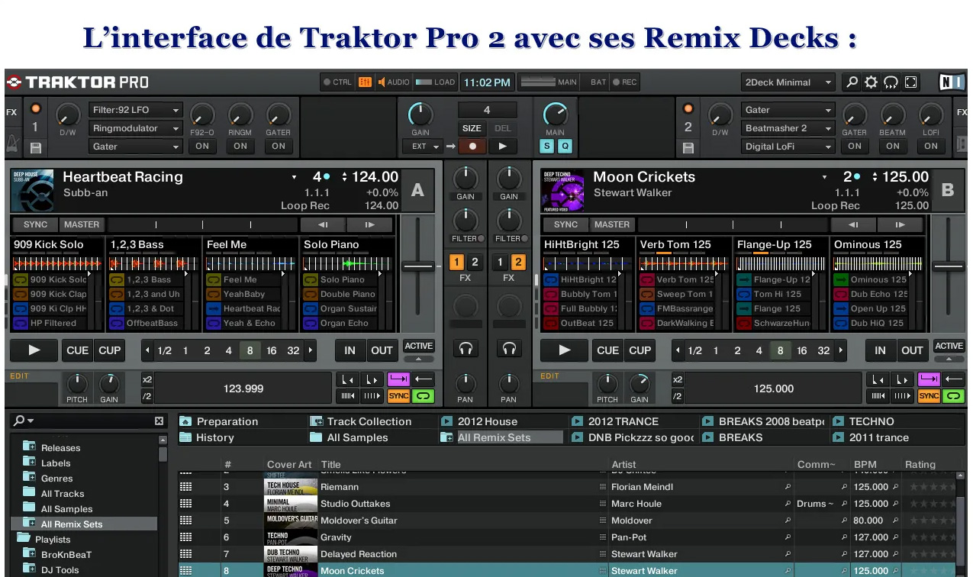Click Deck A volume fader
973x577 pixels.
click(x=417, y=266)
